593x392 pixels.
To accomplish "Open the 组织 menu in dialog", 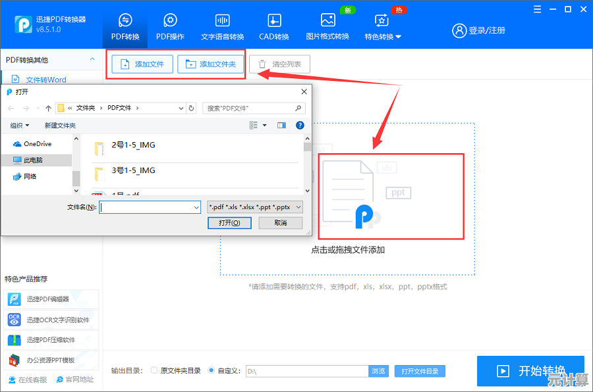I will pyautogui.click(x=20, y=125).
